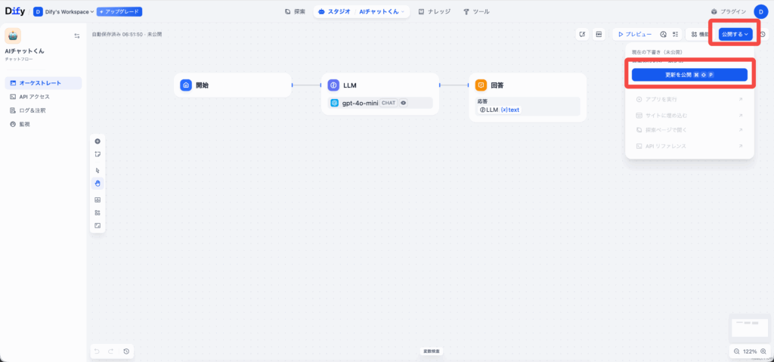Viewport: 774px width, 362px height.
Task: Switch to hand pan mode tool
Action: 98,184
